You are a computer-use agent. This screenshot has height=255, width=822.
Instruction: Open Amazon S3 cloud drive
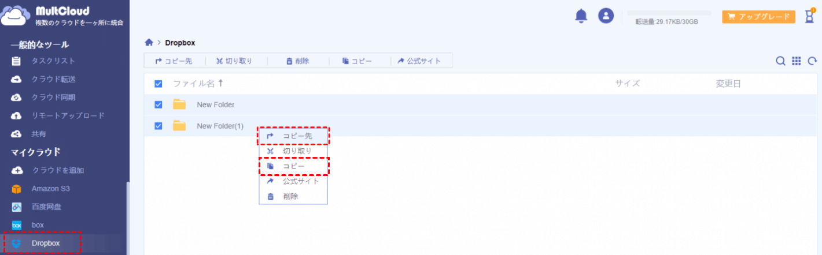tap(50, 189)
